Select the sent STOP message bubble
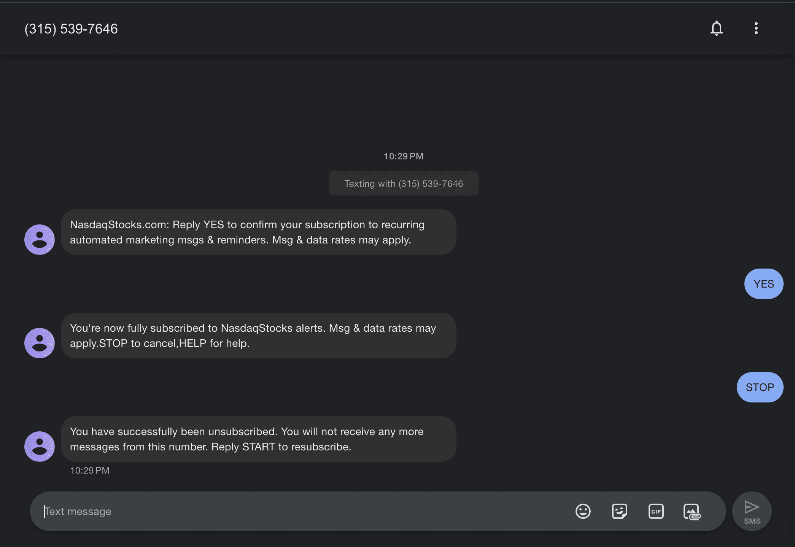The width and height of the screenshot is (795, 547). click(x=760, y=387)
